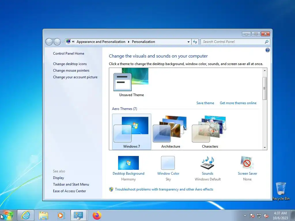
Task: Click the Aero Themes (7) heading
Action: tap(124, 109)
